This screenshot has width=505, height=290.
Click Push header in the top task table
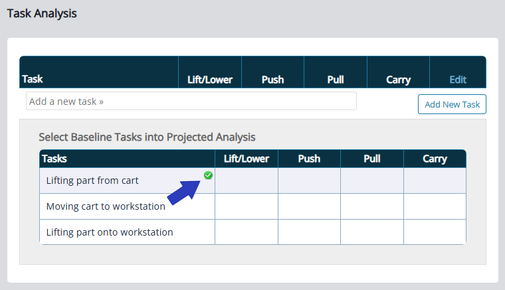click(272, 80)
